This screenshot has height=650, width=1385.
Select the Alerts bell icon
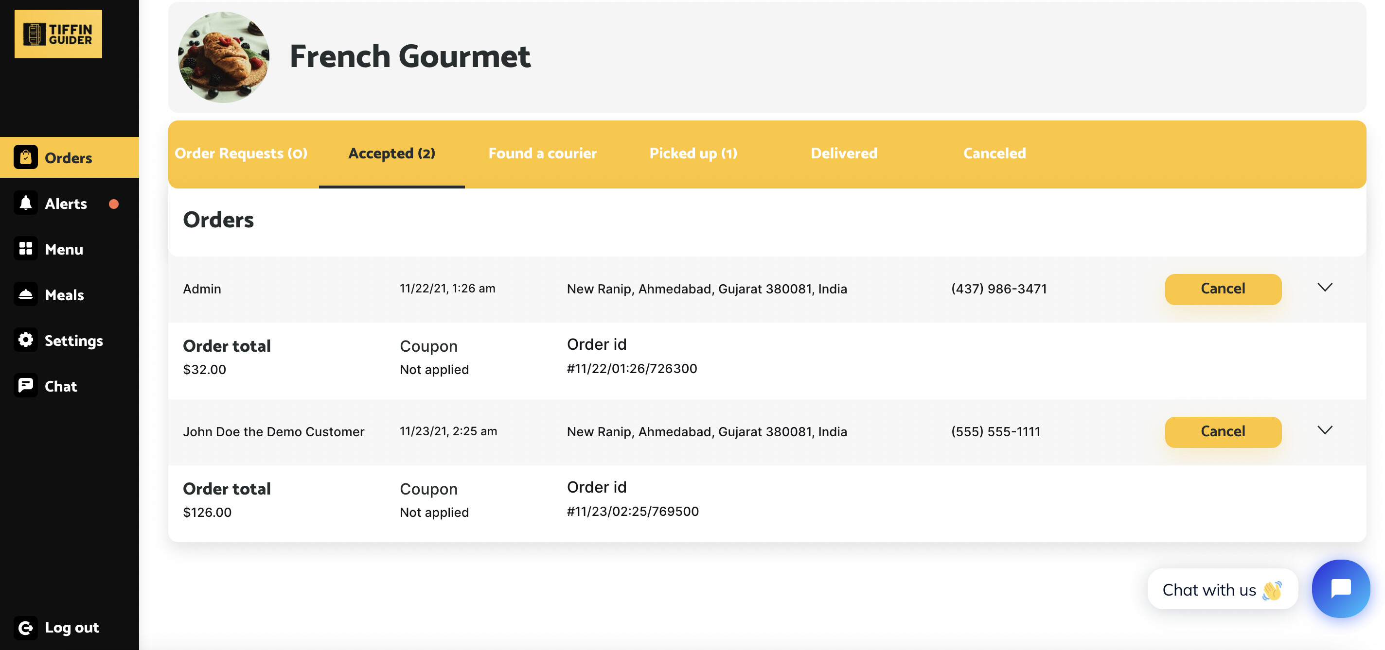tap(25, 203)
